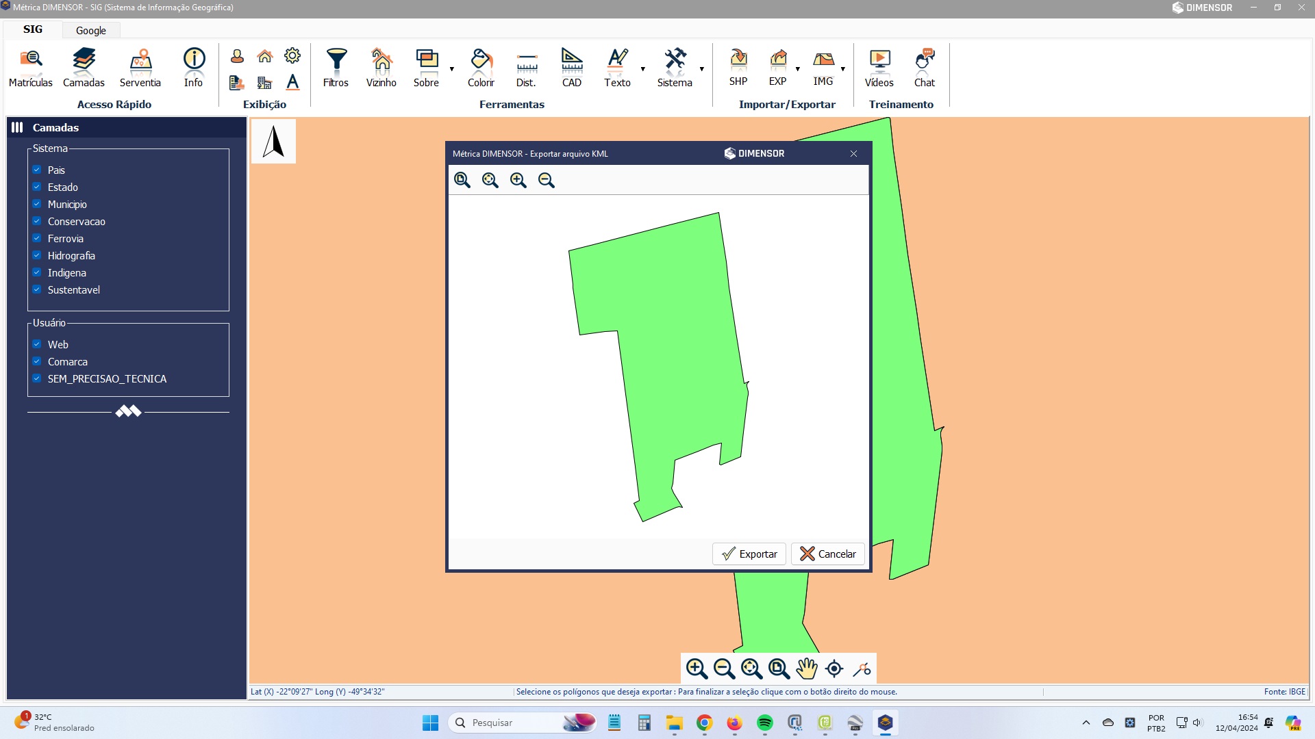The image size is (1315, 739).
Task: Click the EXP export icon
Action: (778, 67)
